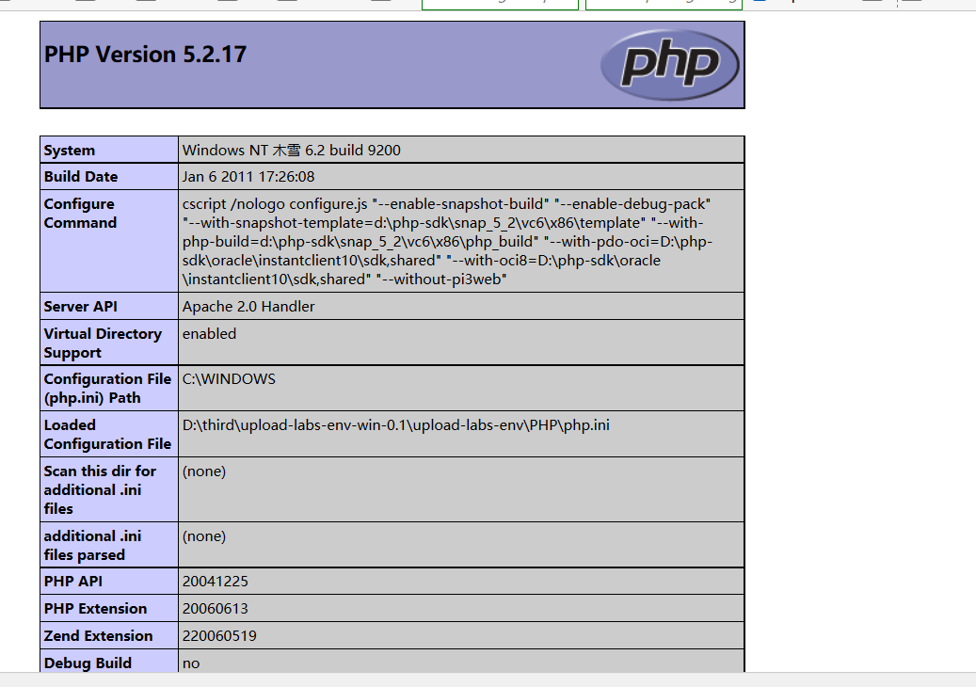Click the Virtual Directory Support label

pos(103,343)
